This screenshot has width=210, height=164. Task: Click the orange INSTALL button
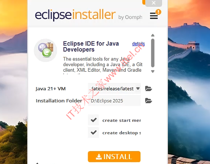click(114, 157)
